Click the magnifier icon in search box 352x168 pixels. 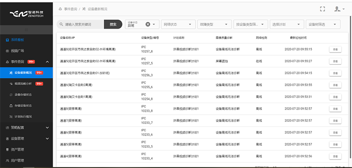click(x=61, y=24)
